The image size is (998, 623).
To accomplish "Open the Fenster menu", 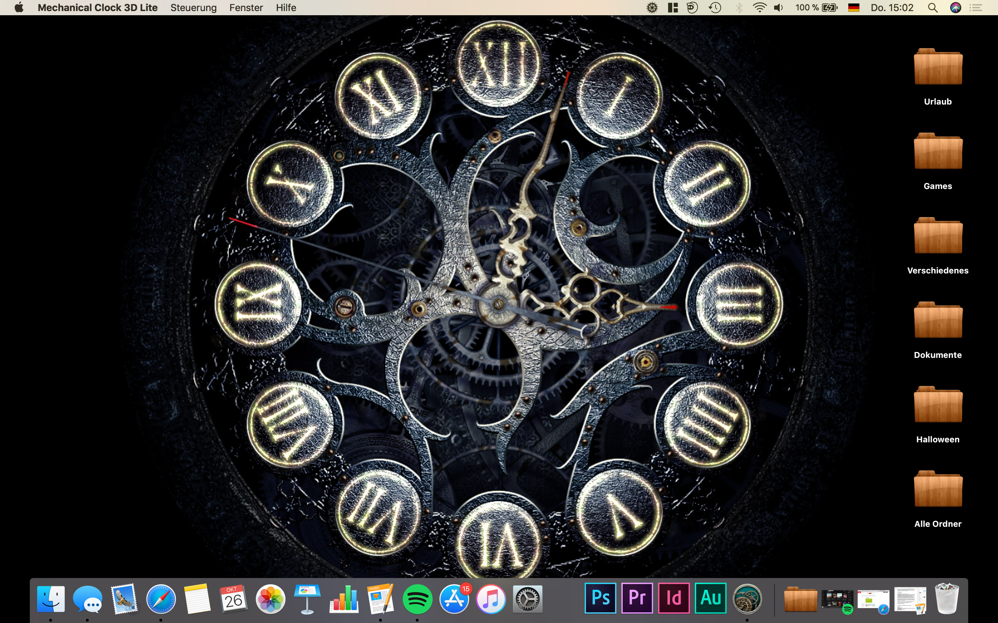I will point(246,7).
